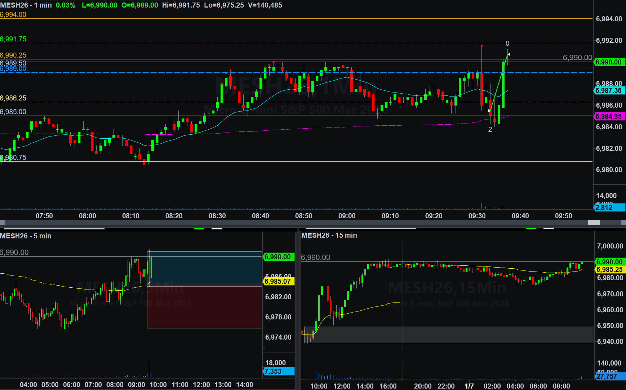
Task: Click the cyan 6,987.36 moving average price tag
Action: pos(609,91)
